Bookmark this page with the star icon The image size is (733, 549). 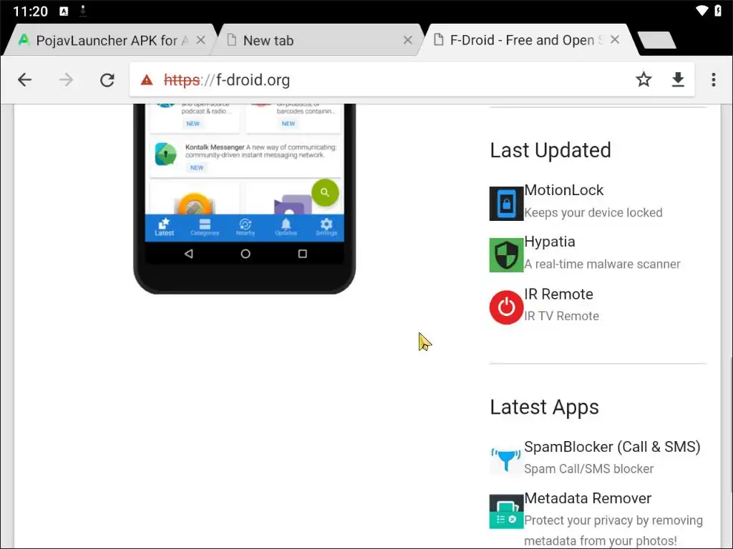[x=644, y=79]
